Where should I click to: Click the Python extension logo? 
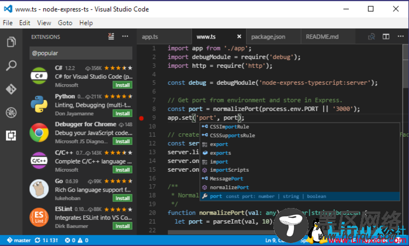pyautogui.click(x=39, y=104)
